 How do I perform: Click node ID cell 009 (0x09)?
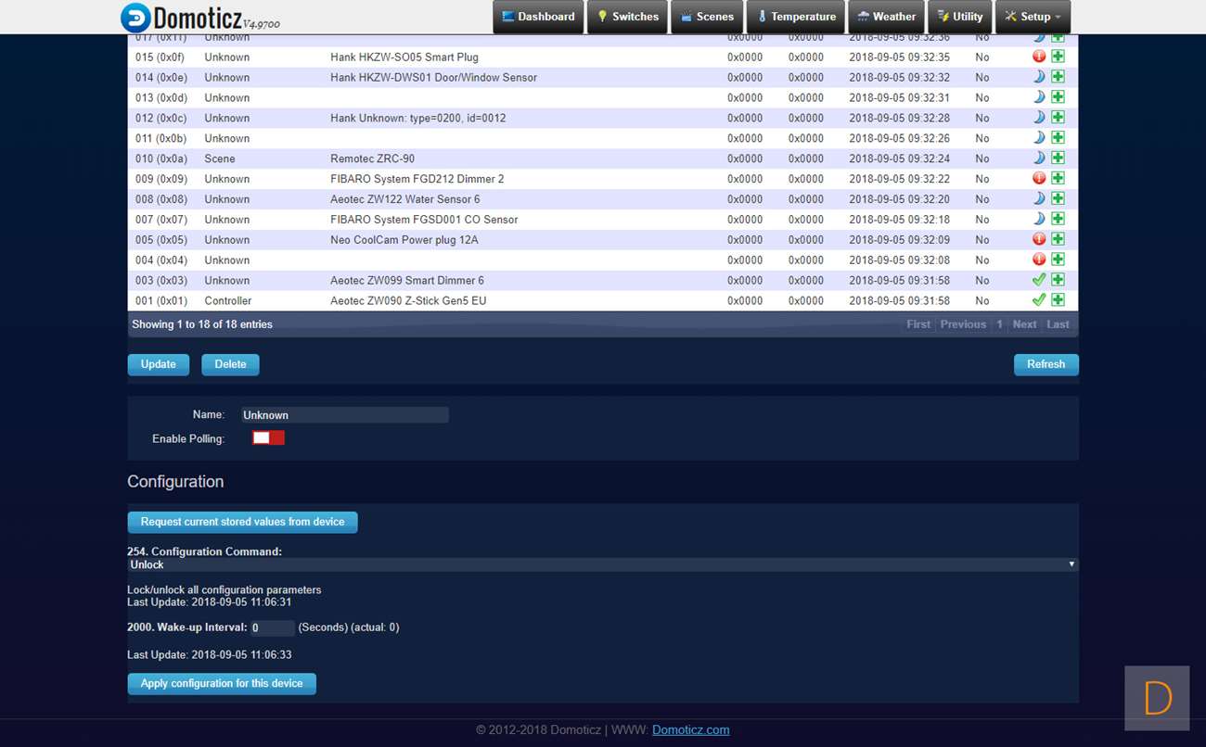pos(161,179)
